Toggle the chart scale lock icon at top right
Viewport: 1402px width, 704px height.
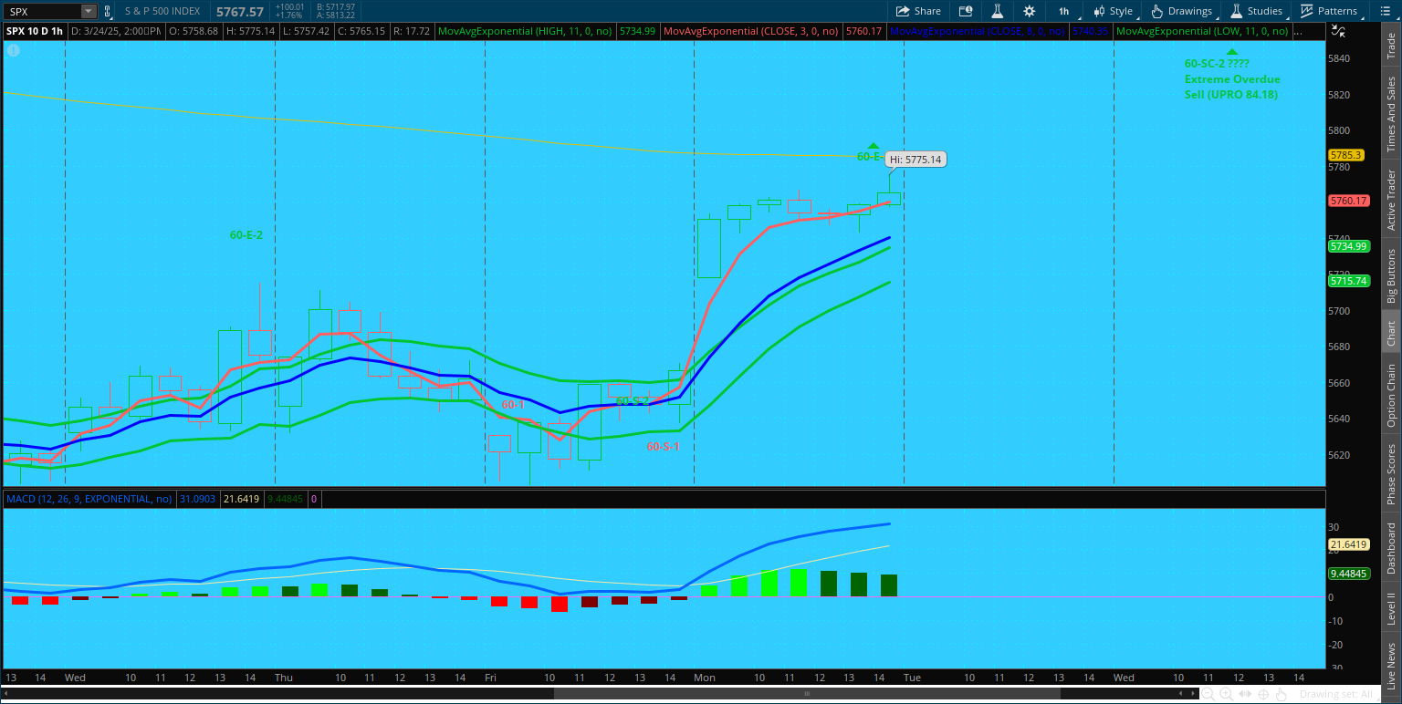(x=1338, y=31)
